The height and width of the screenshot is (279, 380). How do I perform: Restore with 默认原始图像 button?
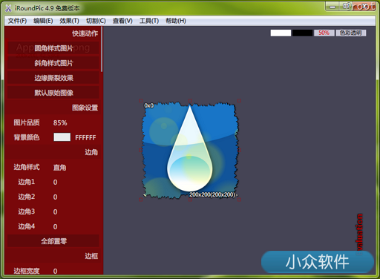coord(53,93)
